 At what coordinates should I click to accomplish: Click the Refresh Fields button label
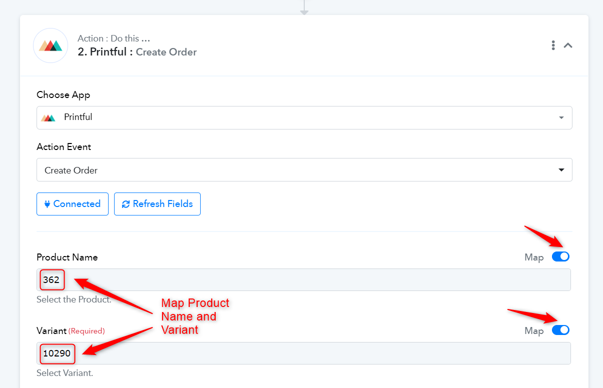pos(163,204)
